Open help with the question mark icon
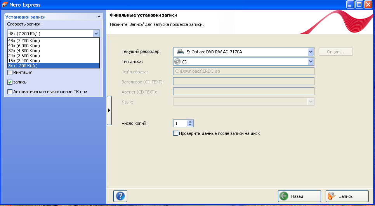This screenshot has width=375, height=206. [120, 196]
